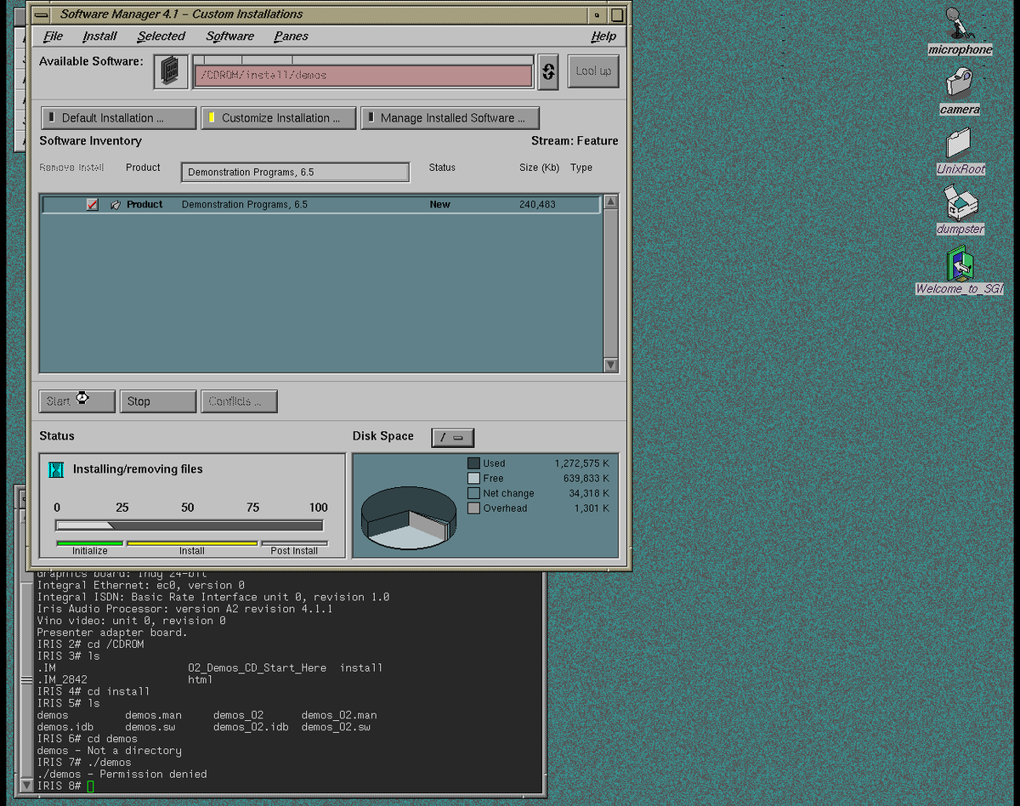The image size is (1020, 806).
Task: Open the Install menu
Action: pos(99,37)
